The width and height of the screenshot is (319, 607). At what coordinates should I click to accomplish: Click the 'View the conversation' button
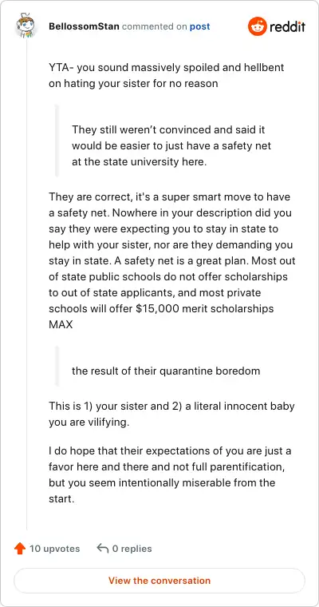[x=159, y=581]
